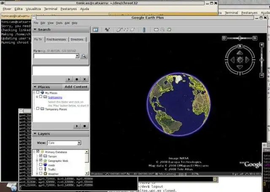Click the tilt-up button left of the tilt slider
The width and height of the screenshot is (270, 192).
224,38
